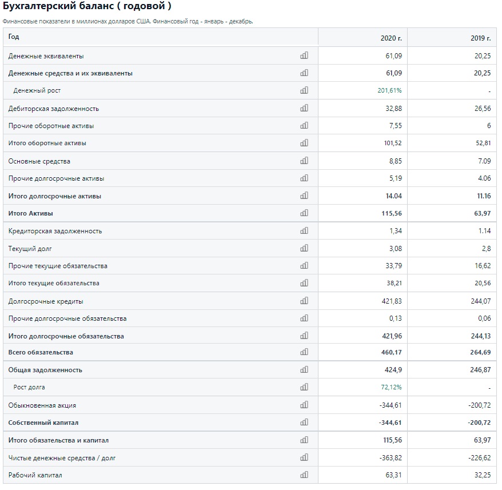This screenshot has width=502, height=490.
Task: Show chart for Кредиторская задолженность
Action: [x=304, y=230]
